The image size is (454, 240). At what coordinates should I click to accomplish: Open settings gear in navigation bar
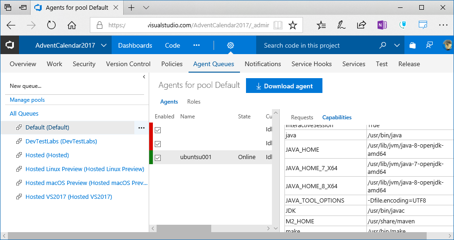point(231,45)
